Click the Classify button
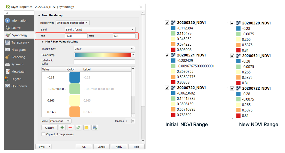The image size is (285, 153). coord(50,128)
